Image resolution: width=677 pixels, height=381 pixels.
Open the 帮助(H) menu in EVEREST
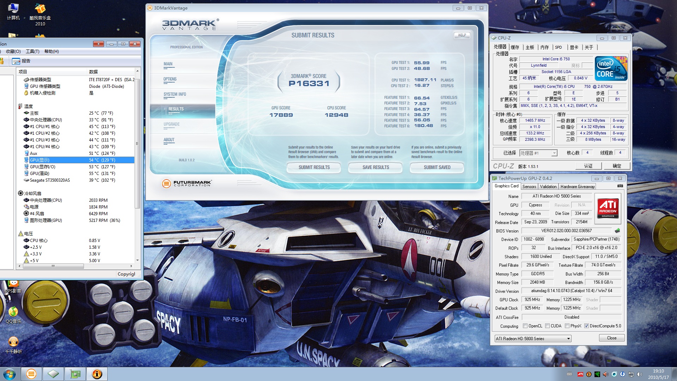click(x=51, y=52)
